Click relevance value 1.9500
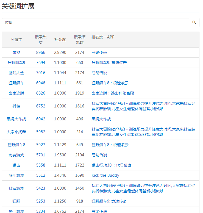The image size is (203, 213). tap(60, 155)
